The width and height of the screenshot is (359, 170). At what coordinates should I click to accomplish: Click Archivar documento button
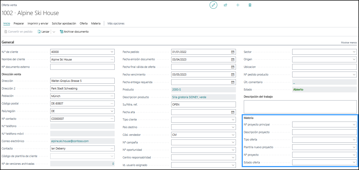(74, 32)
